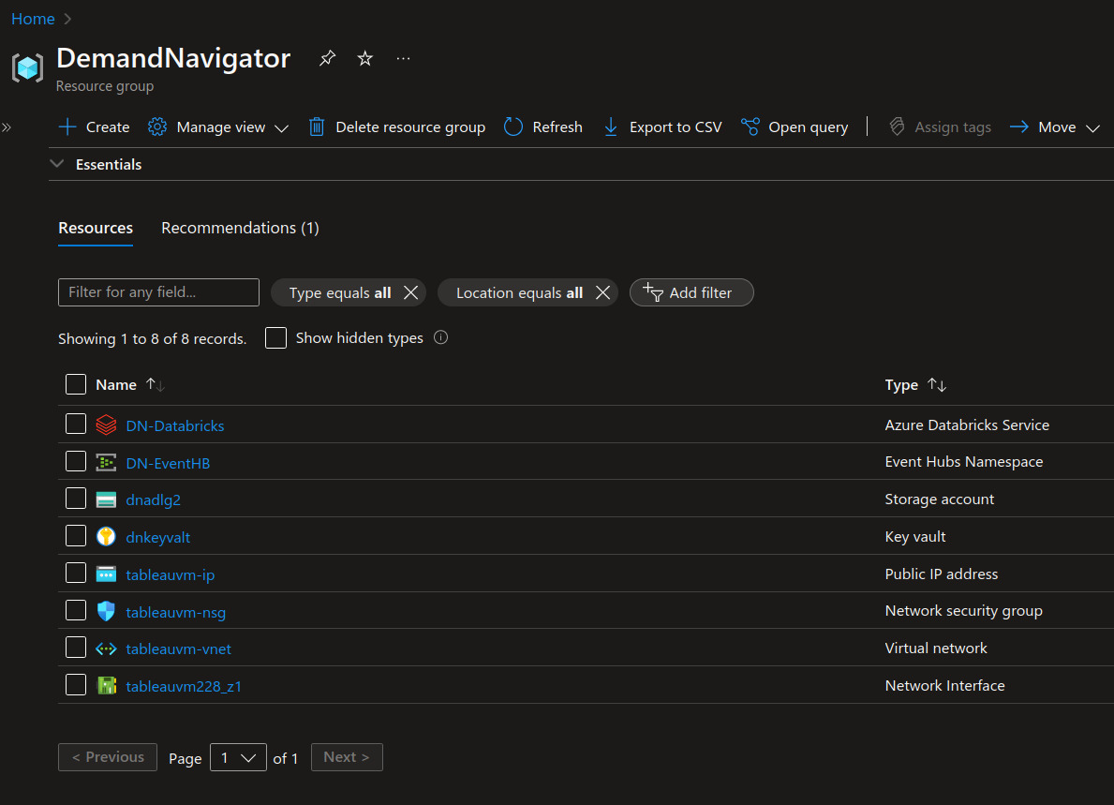Open the tableauvm-vnet resource
Image resolution: width=1114 pixels, height=805 pixels.
178,648
